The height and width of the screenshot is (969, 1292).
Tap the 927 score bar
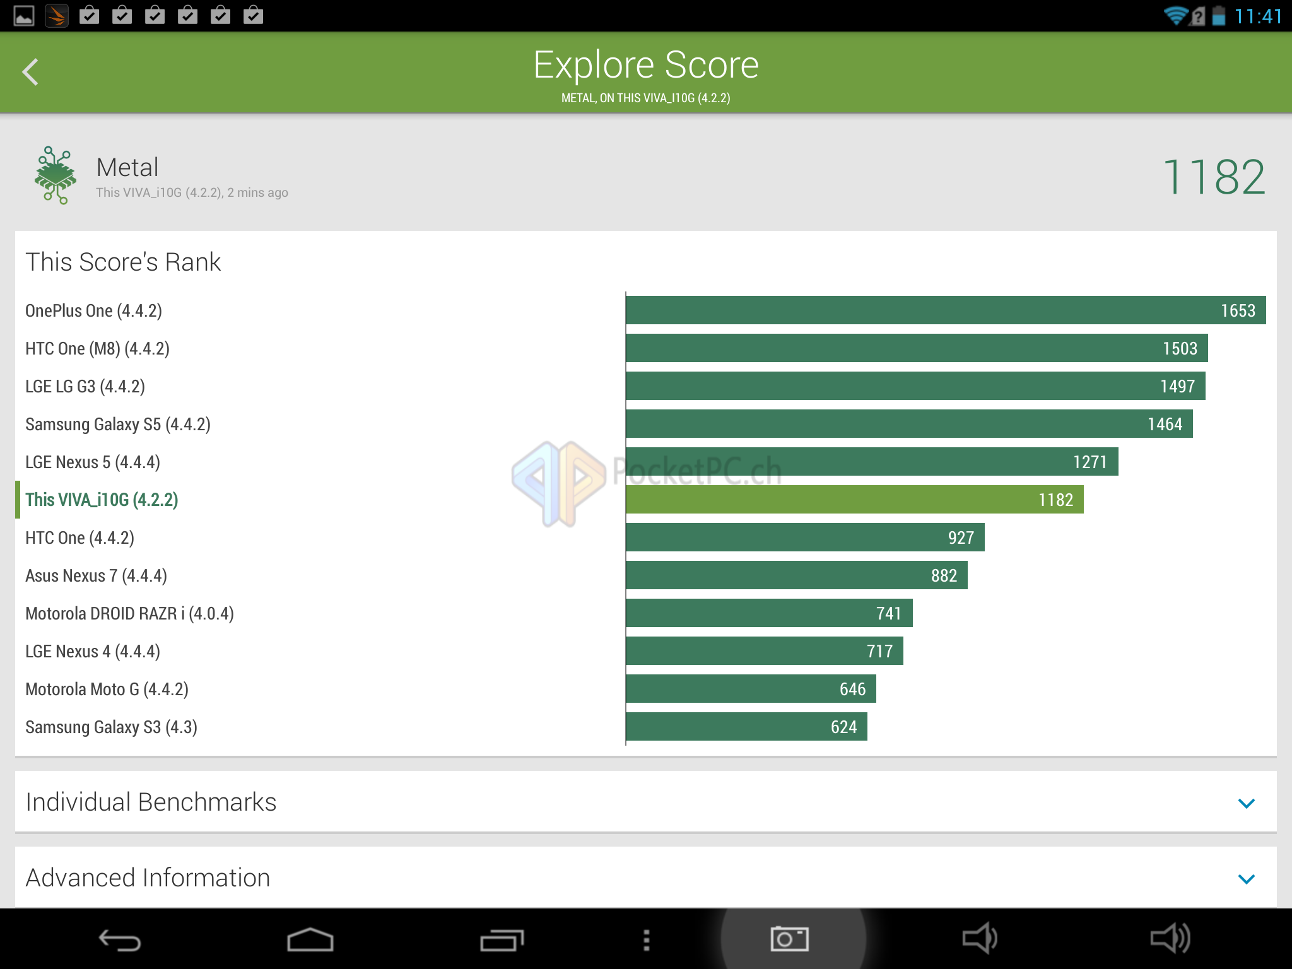805,537
